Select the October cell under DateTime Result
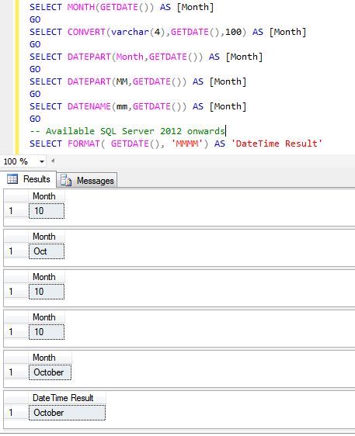The image size is (355, 436). pyautogui.click(x=67, y=413)
